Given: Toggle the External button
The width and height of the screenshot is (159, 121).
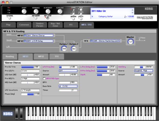Looking at the screenshot, I should pyautogui.click(x=10, y=18).
